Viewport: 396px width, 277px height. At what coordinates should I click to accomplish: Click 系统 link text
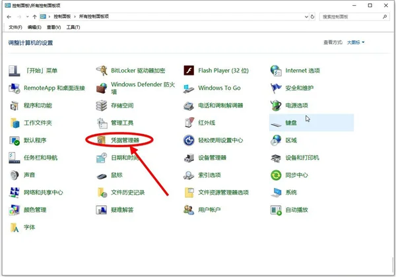[291, 193]
